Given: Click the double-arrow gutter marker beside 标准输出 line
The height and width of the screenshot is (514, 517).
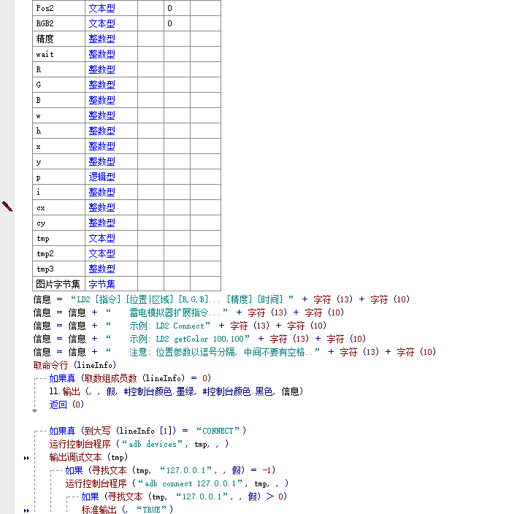Looking at the screenshot, I should pyautogui.click(x=27, y=510).
